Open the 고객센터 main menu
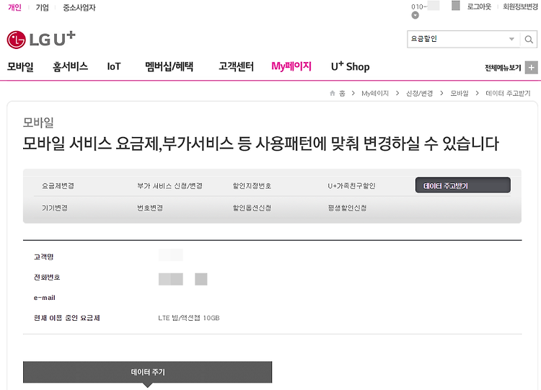Viewport: 541px width, 390px height. click(x=237, y=66)
